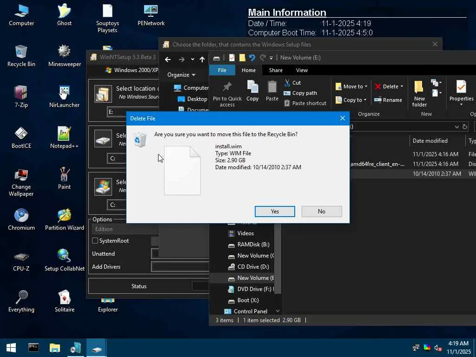Image resolution: width=476 pixels, height=357 pixels.
Task: Customize Quick Access Toolbar dropdown
Action: (271, 58)
